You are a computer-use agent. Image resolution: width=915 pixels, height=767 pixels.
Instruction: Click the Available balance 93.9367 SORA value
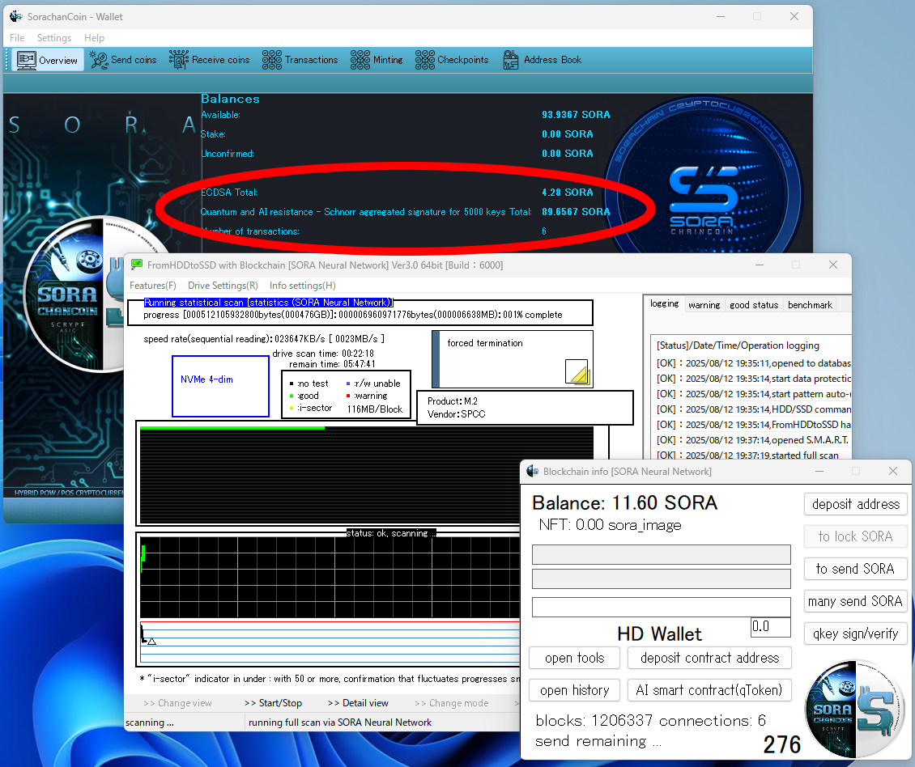click(x=576, y=115)
